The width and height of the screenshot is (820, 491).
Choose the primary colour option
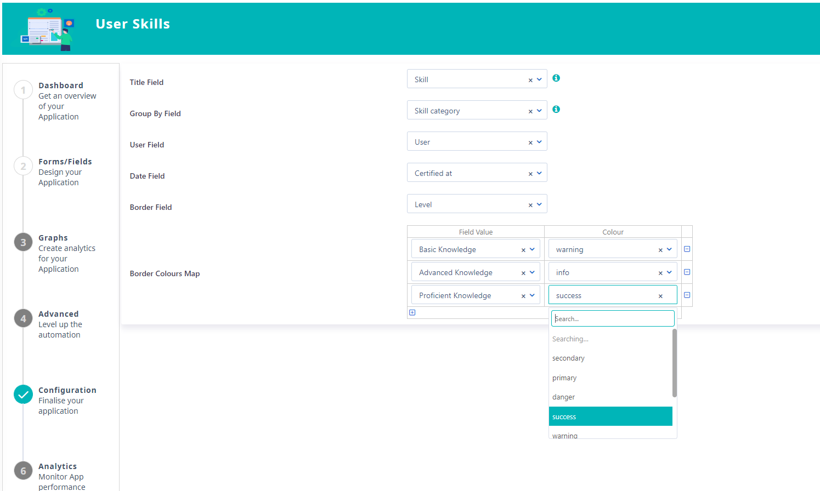point(564,378)
